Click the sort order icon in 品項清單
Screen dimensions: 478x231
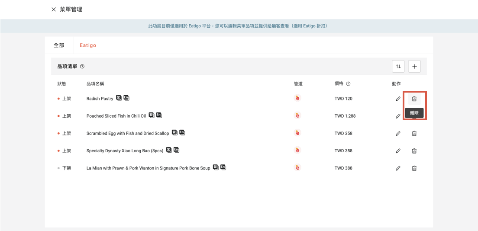398,66
